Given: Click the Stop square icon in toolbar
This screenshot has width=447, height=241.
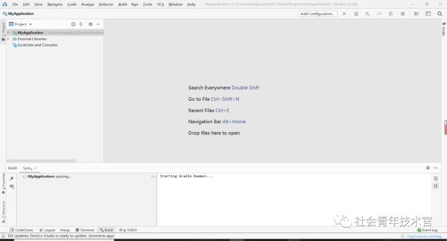Looking at the screenshot, I should [402, 14].
